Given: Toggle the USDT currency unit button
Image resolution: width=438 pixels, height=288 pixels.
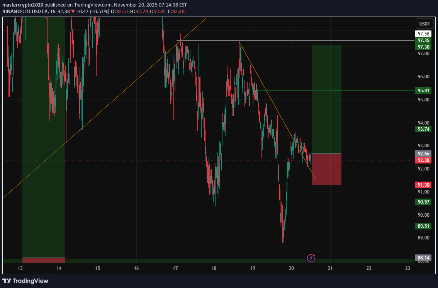Looking at the screenshot, I should click(x=424, y=24).
